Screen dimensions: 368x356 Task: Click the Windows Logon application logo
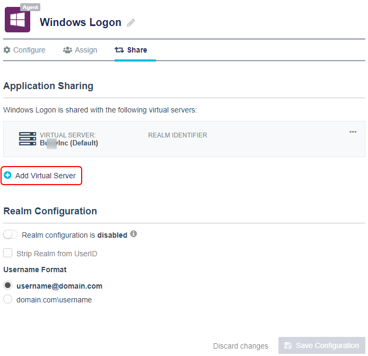click(x=17, y=20)
